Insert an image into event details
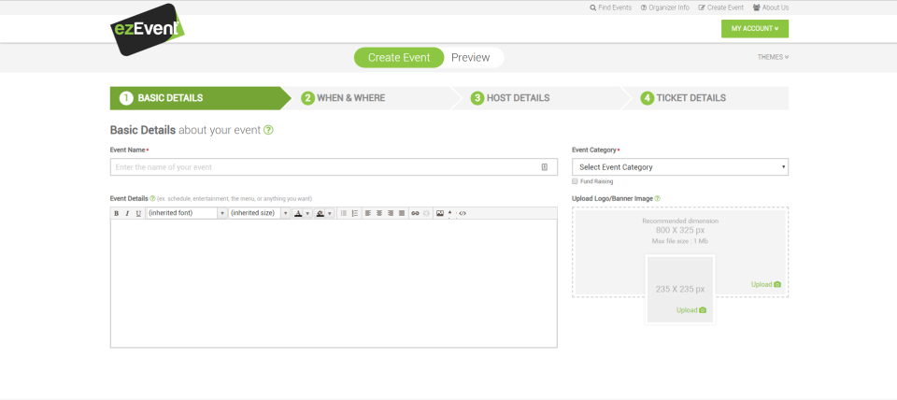 (x=440, y=213)
